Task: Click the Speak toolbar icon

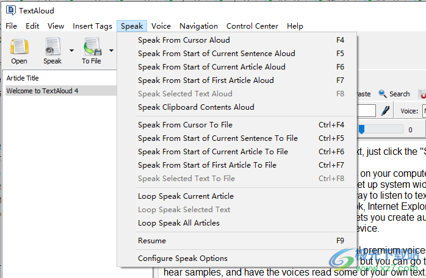Action: point(52,47)
